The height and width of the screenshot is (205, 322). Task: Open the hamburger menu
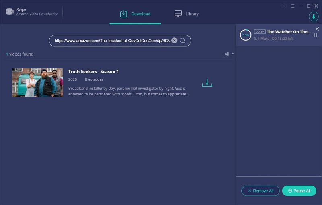(293, 6)
